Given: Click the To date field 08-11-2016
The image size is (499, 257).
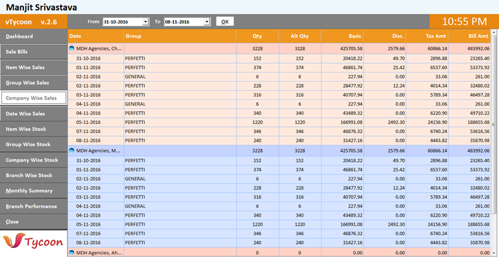Looking at the screenshot, I should pos(184,21).
